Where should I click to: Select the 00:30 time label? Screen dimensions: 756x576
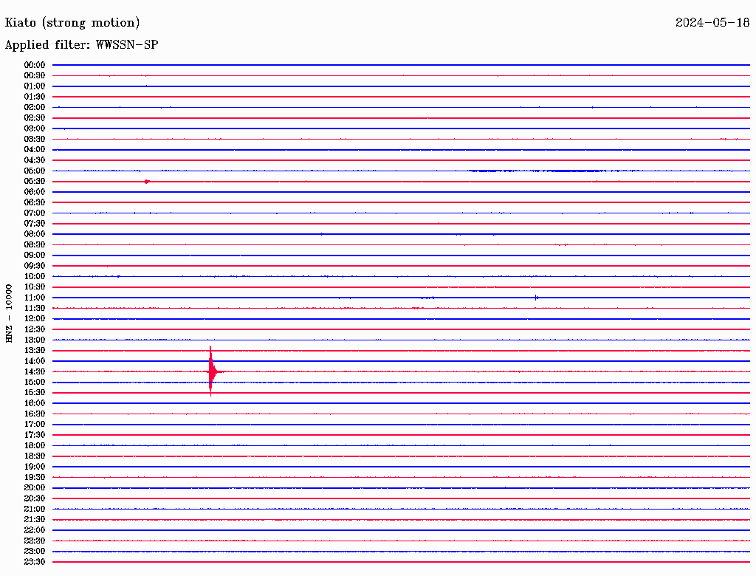pyautogui.click(x=35, y=75)
